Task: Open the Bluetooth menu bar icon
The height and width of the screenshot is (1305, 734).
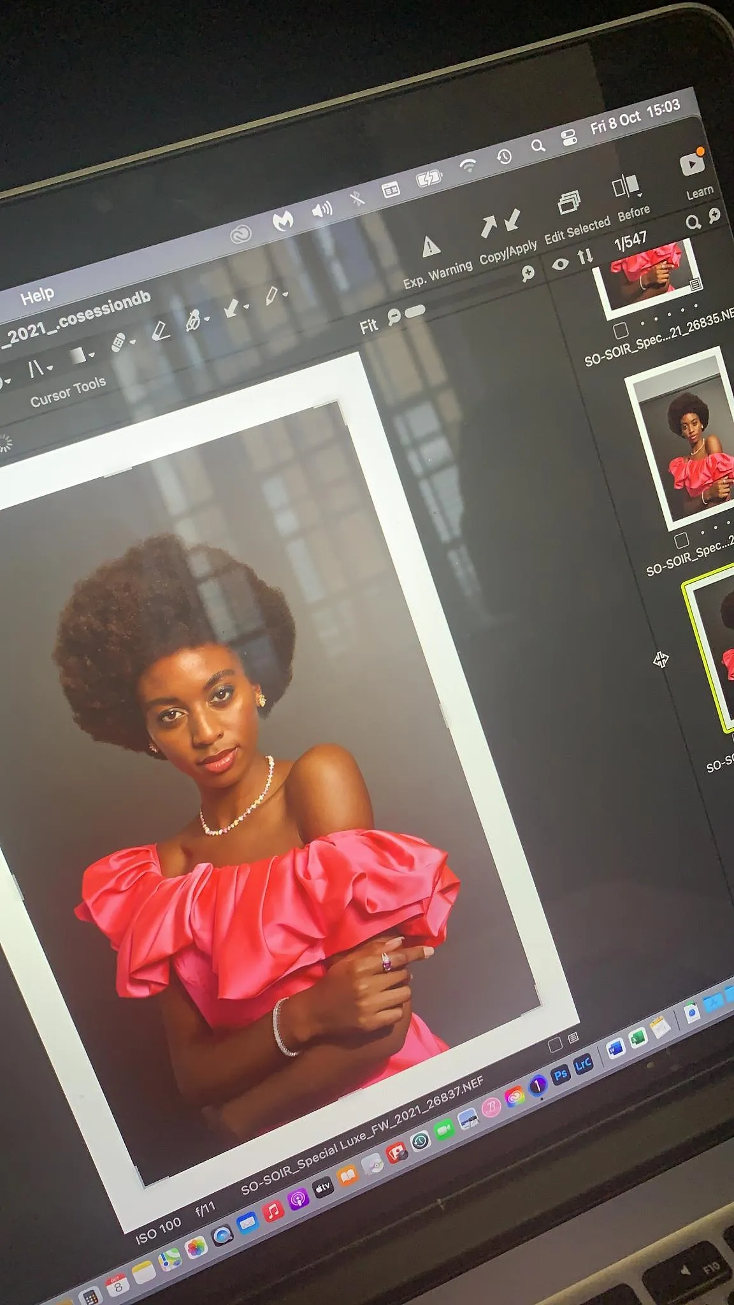Action: tap(357, 199)
